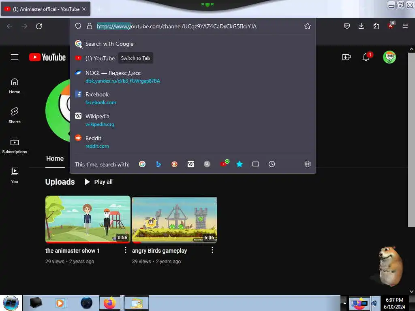Go to YouTube logo home
Screen dimensions: 415x311
47,57
